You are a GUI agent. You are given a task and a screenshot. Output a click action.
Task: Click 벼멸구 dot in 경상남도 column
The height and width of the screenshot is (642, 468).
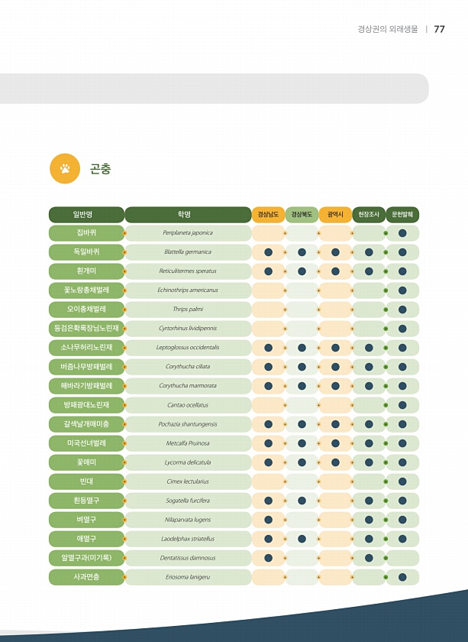pyautogui.click(x=268, y=520)
